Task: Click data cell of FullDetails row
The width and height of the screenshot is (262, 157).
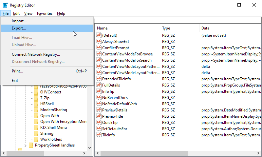Action: coord(231,85)
